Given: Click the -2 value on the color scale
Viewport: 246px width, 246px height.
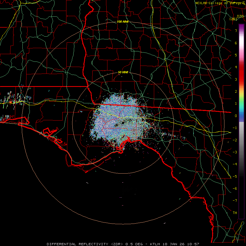Looking at the screenshot, I should (x=235, y=140).
